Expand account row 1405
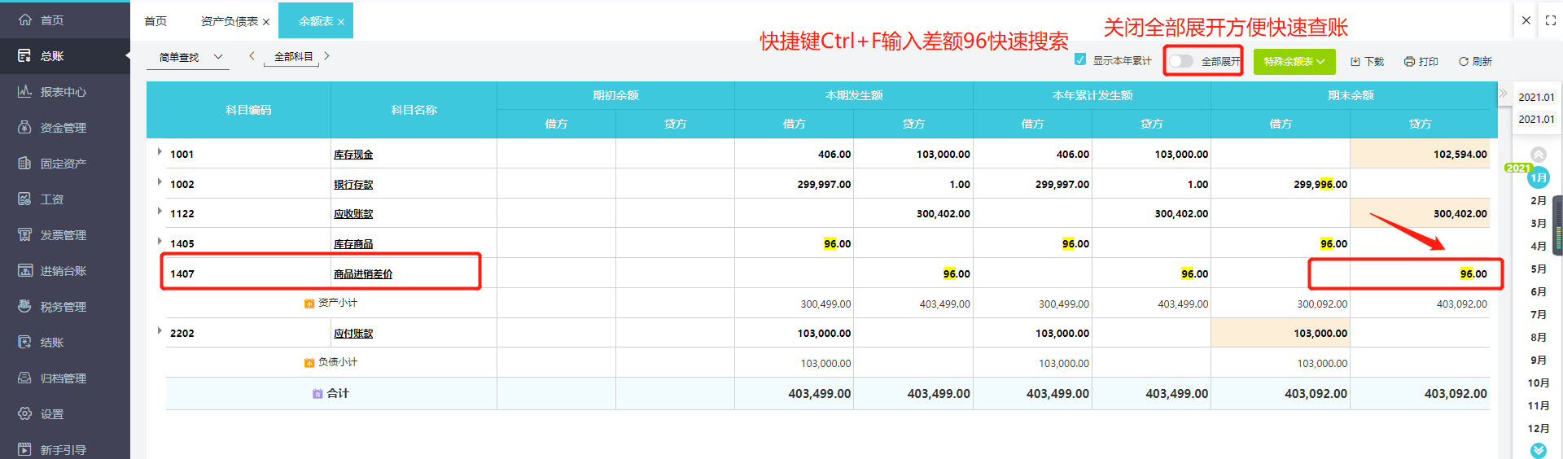Viewport: 1563px width, 459px height. coord(160,241)
